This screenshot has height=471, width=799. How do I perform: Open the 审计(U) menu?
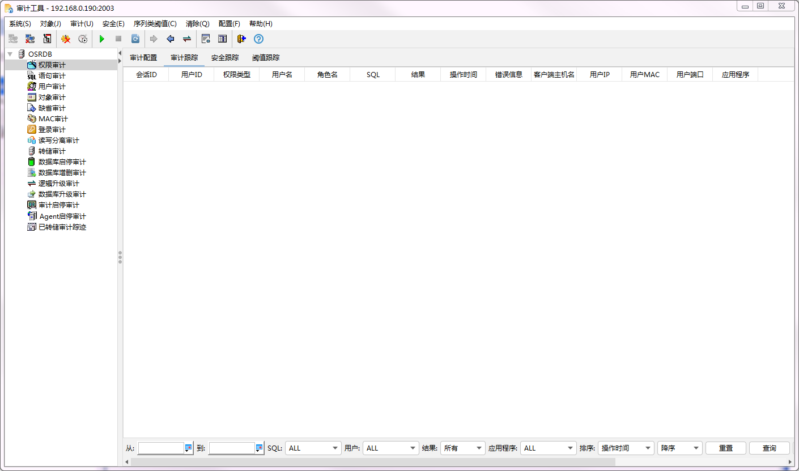[x=82, y=24]
